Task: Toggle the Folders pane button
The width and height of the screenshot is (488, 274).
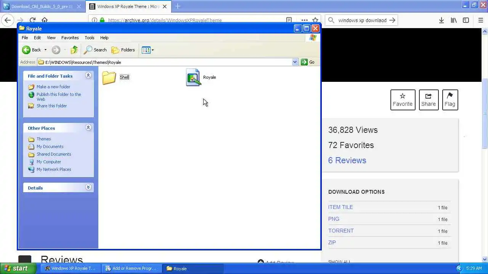Action: point(123,50)
